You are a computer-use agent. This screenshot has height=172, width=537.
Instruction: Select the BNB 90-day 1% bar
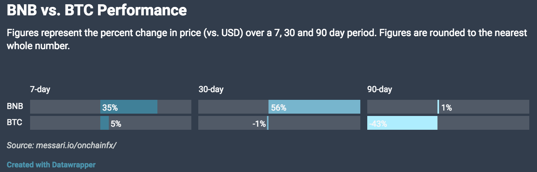tap(438, 107)
